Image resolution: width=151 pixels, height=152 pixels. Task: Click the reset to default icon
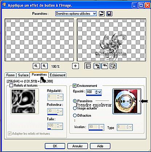(102, 14)
